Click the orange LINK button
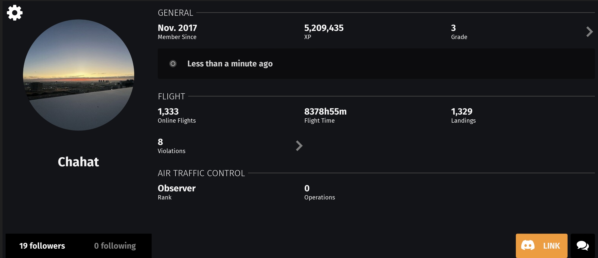 coord(542,246)
